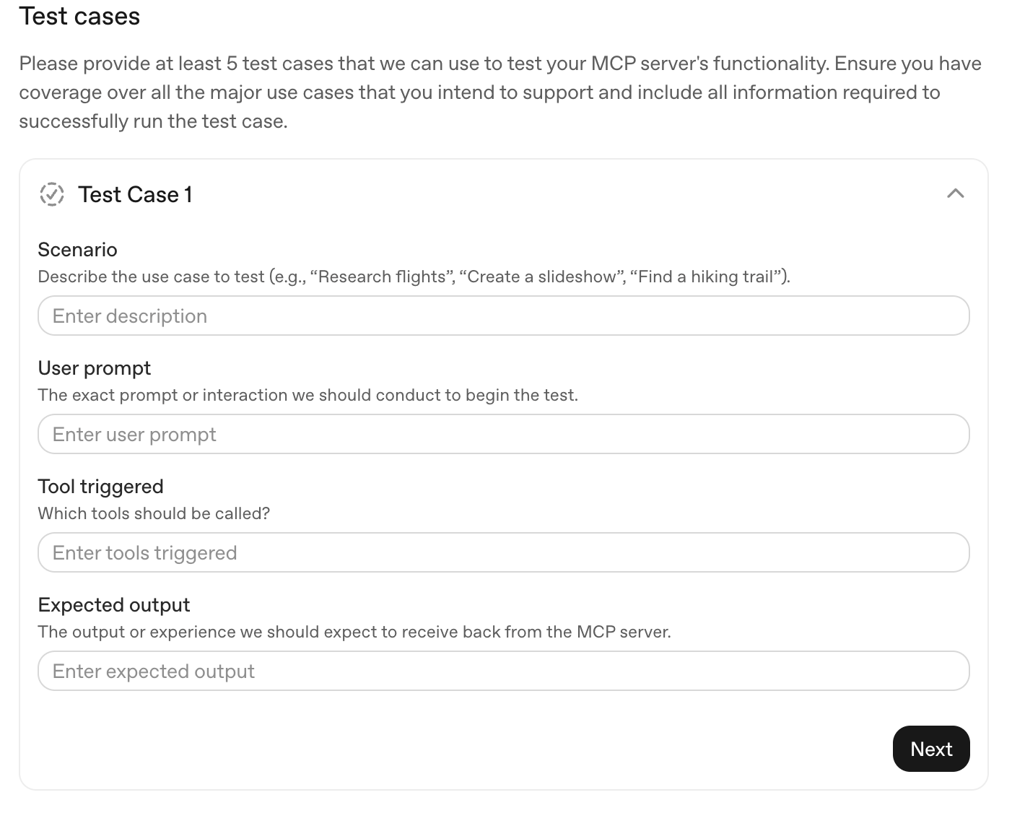Click the Test cases page heading

click(79, 16)
